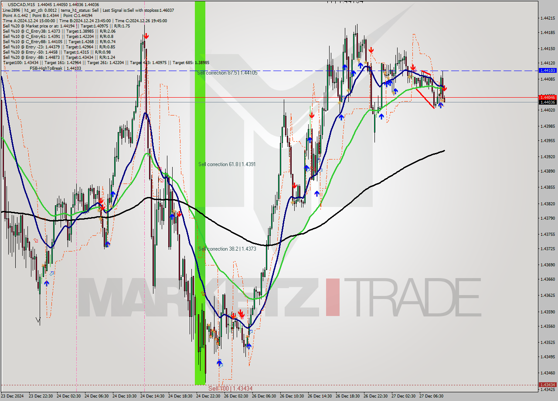Click the 'Sell correction 87.5 | 1.44105' label

(x=227, y=73)
